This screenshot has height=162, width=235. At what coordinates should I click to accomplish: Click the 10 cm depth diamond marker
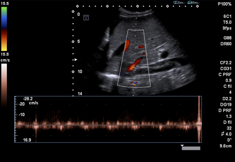(73, 71)
